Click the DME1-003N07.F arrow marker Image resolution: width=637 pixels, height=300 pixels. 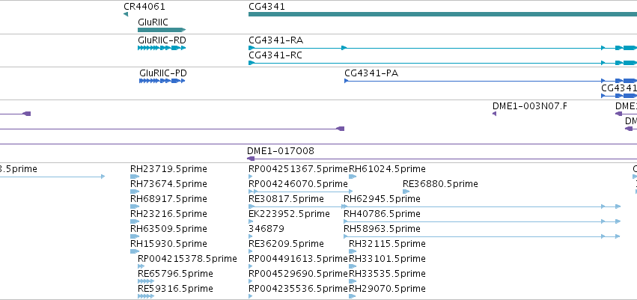(495, 114)
